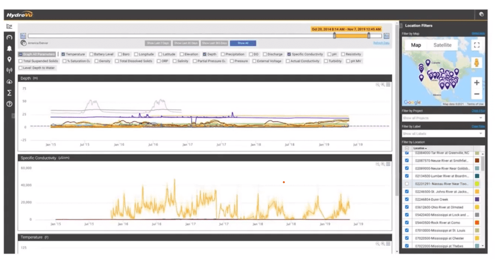Open the Depth chart hamburger menu
The height and width of the screenshot is (260, 495).
pos(388,85)
